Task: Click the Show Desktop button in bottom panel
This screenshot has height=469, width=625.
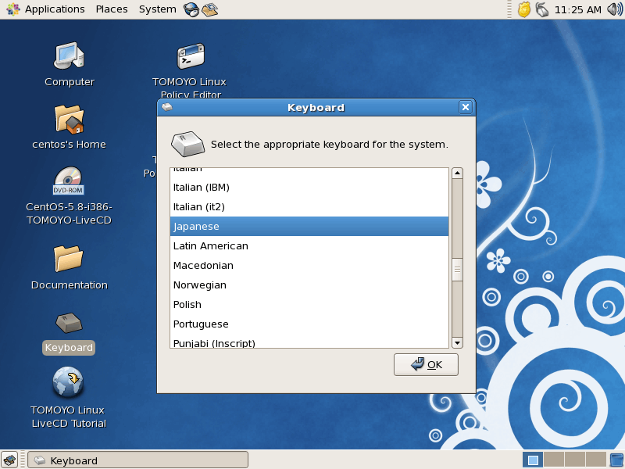Action: 9,460
